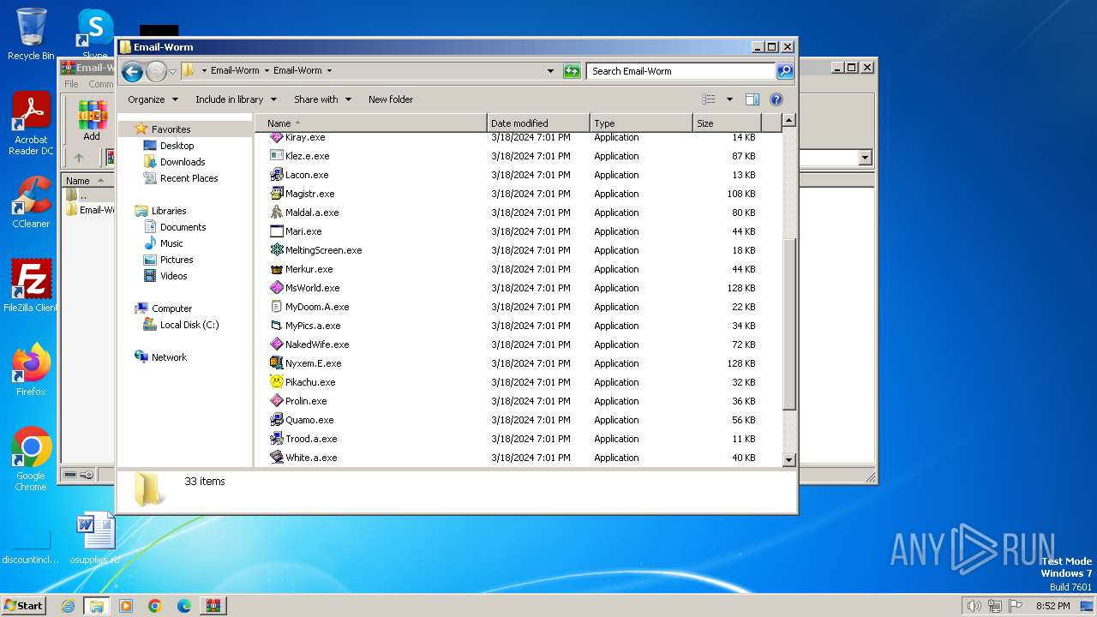This screenshot has height=617, width=1097.
Task: Click the address bar history dropdown arrow
Action: tap(550, 71)
